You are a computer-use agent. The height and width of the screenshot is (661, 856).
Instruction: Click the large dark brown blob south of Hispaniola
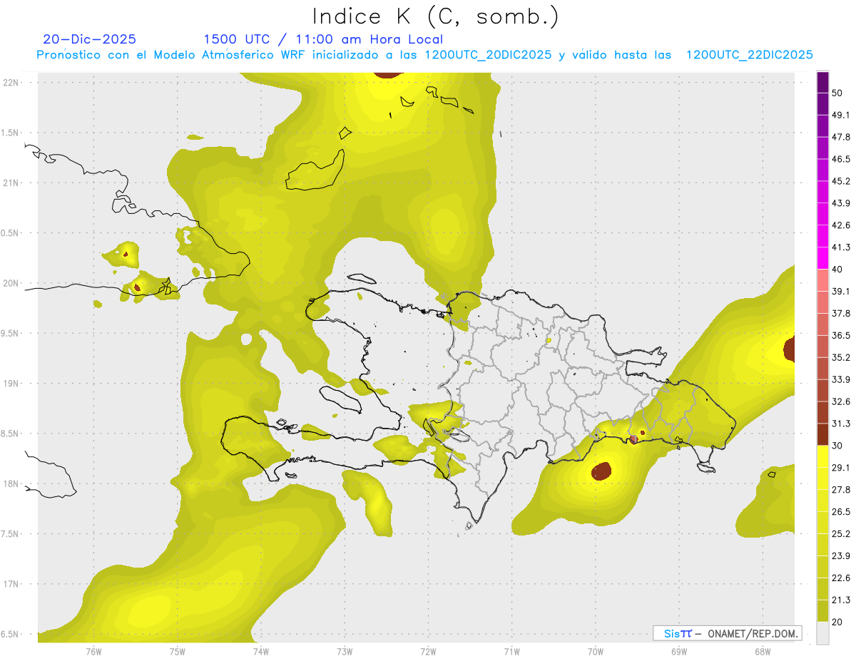(x=601, y=471)
